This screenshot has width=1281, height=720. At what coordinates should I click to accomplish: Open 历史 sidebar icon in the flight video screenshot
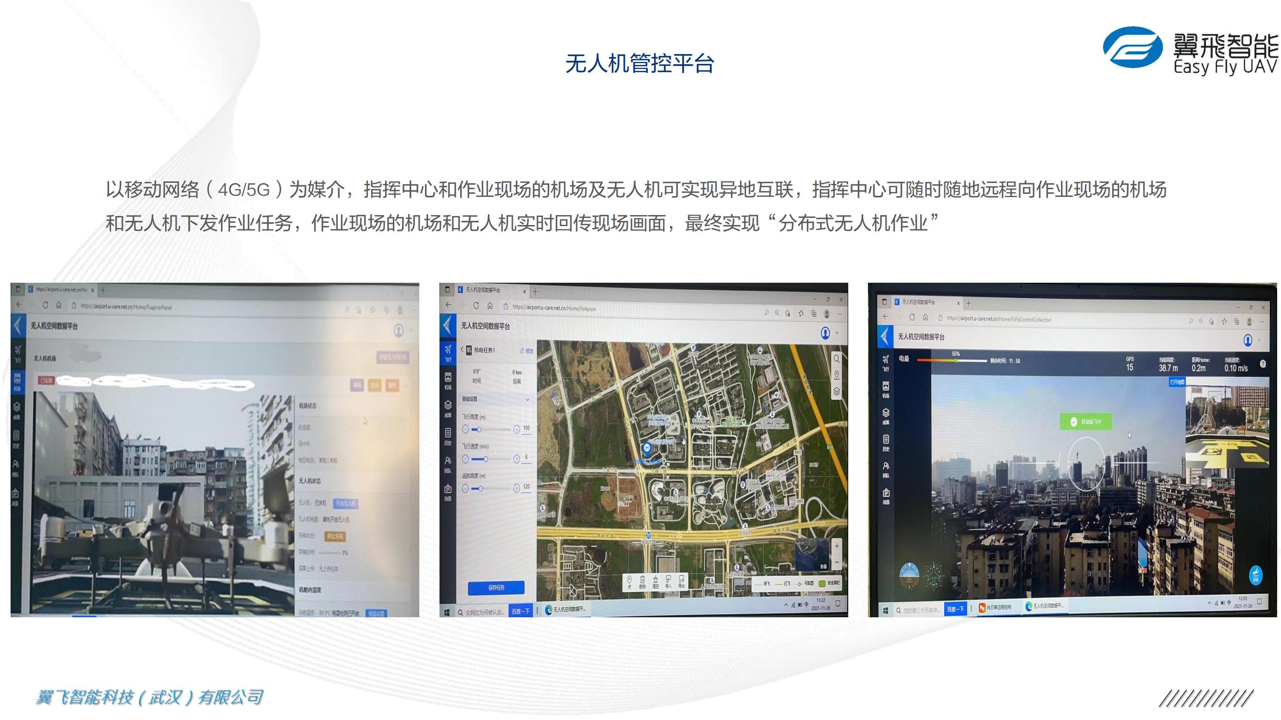tap(886, 442)
